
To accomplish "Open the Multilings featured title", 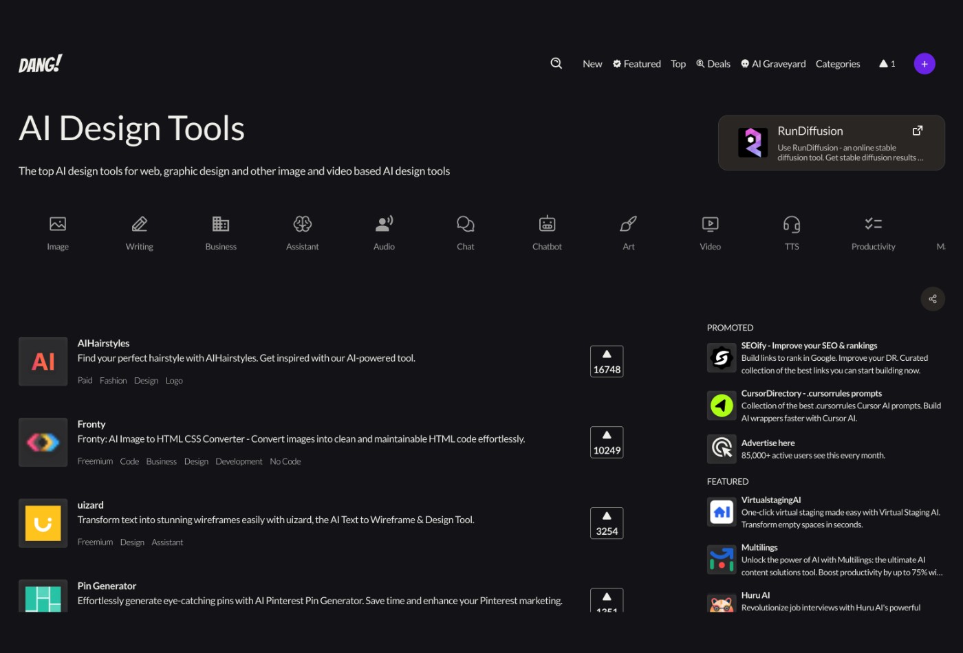I will coord(759,548).
